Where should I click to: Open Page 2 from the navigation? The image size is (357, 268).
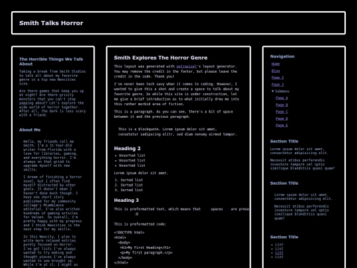pos(278,77)
